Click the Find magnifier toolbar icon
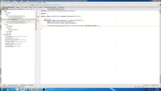The height and width of the screenshot is (91, 161). click(x=19, y=5)
